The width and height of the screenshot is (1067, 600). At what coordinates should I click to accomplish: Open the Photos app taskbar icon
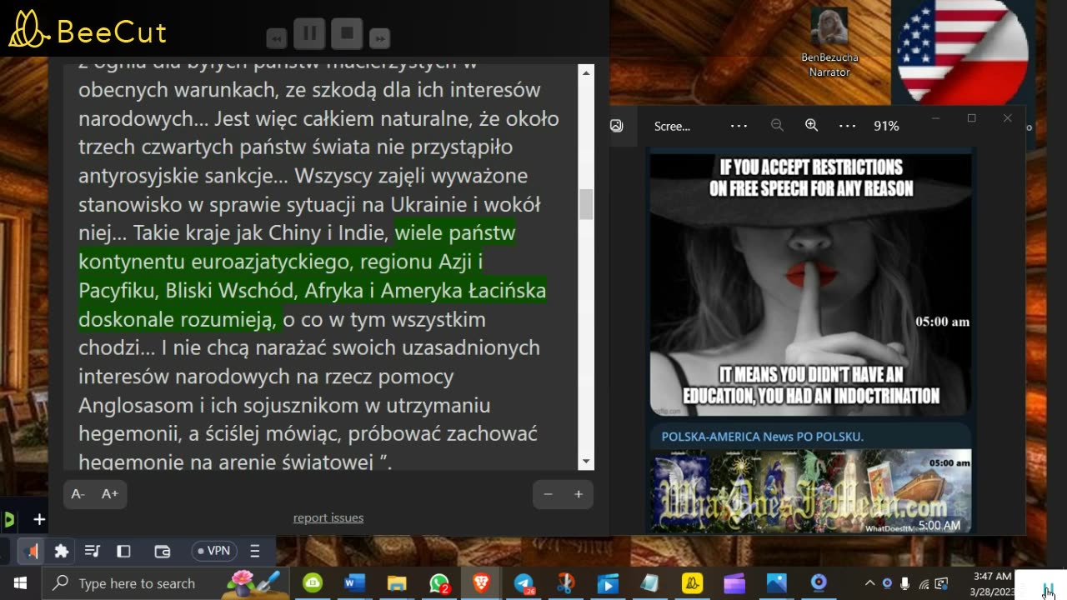tap(777, 583)
